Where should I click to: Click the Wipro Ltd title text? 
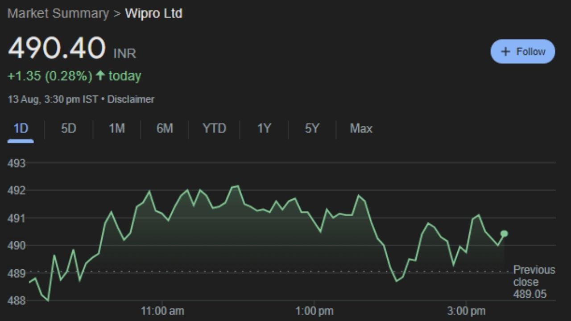click(153, 13)
